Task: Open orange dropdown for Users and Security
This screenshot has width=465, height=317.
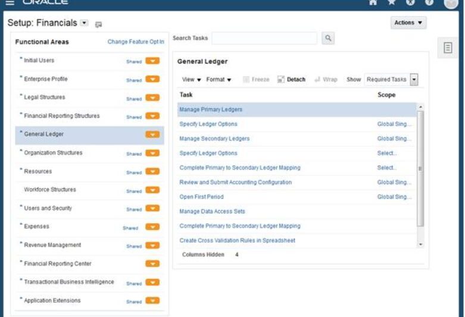Action: pyautogui.click(x=152, y=208)
